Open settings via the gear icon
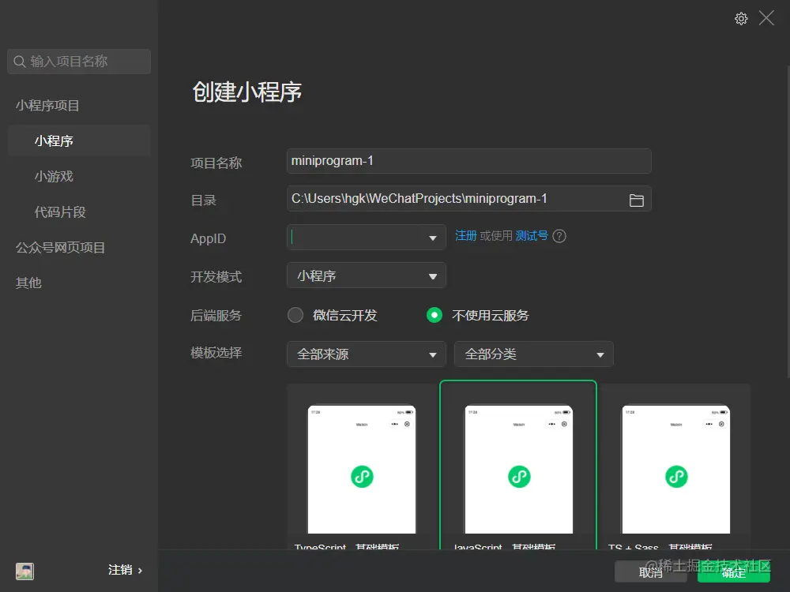The image size is (790, 592). (741, 19)
